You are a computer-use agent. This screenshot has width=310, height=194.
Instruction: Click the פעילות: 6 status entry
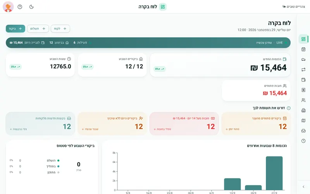[x=80, y=43]
